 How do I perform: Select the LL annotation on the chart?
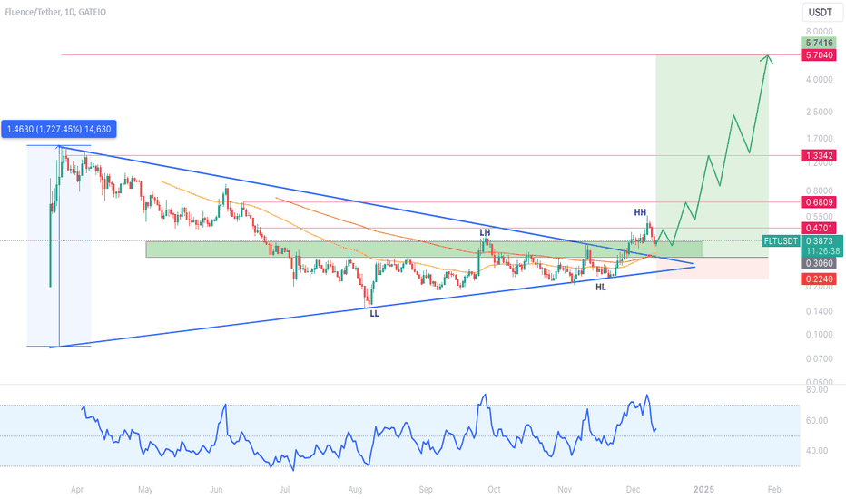coord(374,313)
